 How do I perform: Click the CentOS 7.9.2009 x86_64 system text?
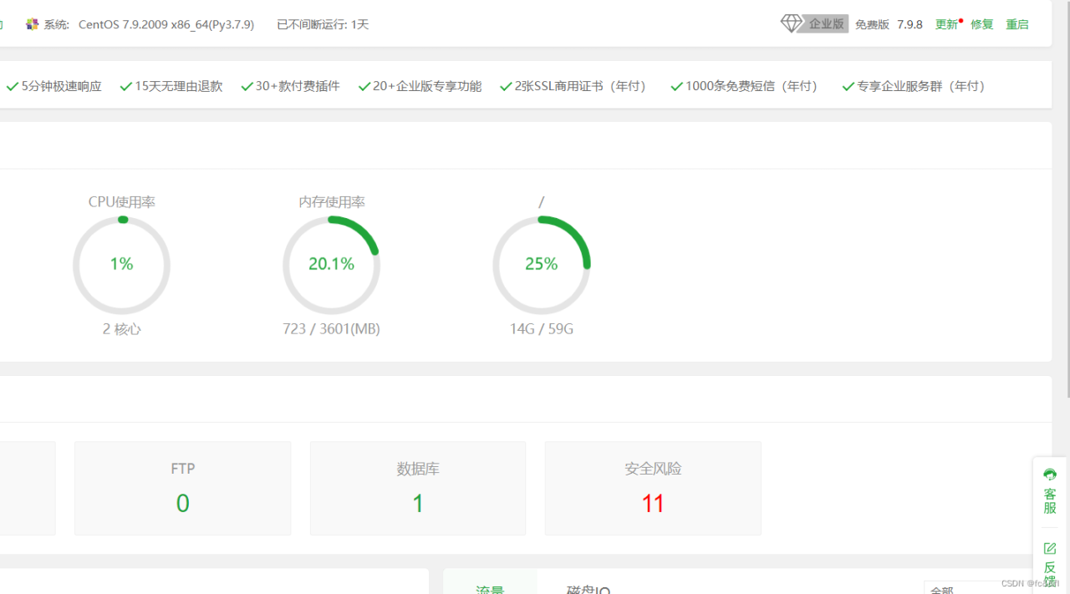pyautogui.click(x=166, y=24)
